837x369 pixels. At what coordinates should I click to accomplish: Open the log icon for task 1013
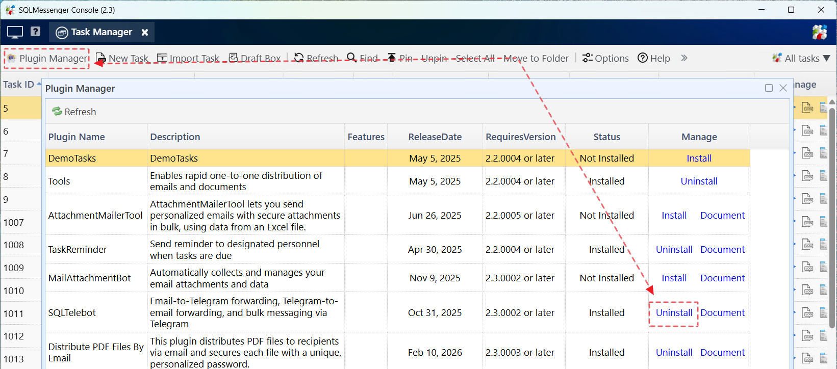coord(807,358)
